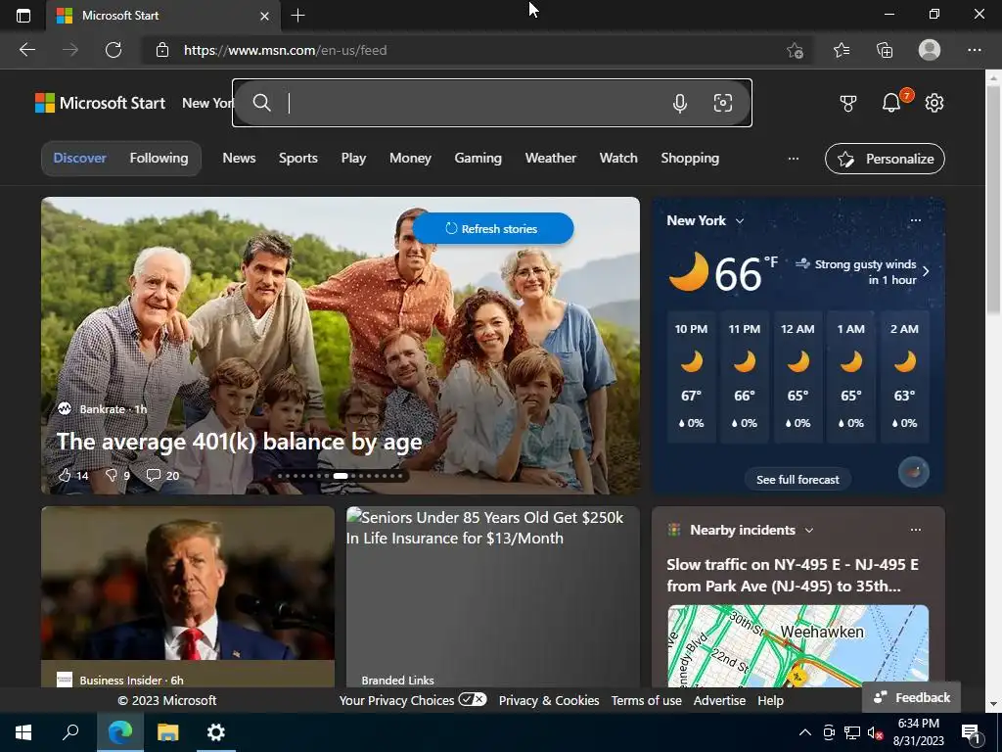Image resolution: width=1002 pixels, height=752 pixels.
Task: Open a new browser tab with plus
Action: (297, 16)
